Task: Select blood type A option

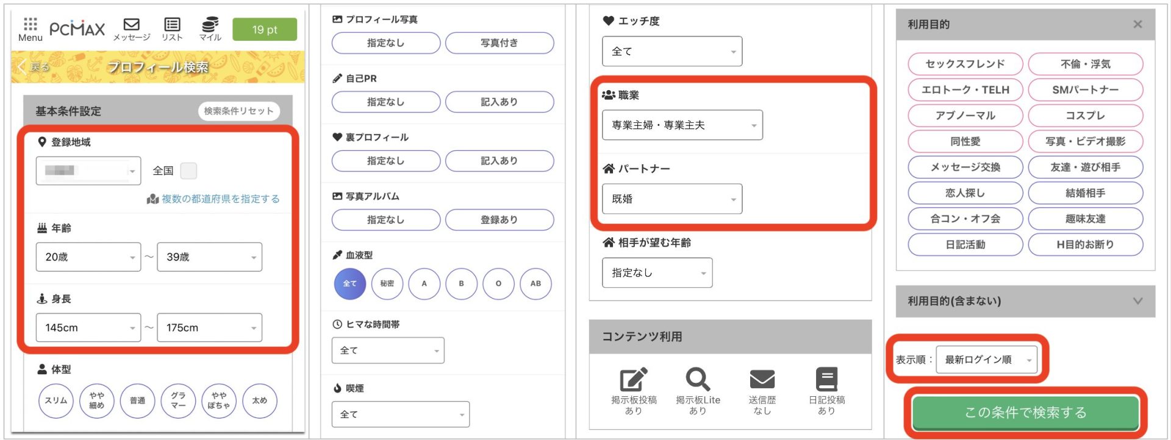Action: (424, 284)
